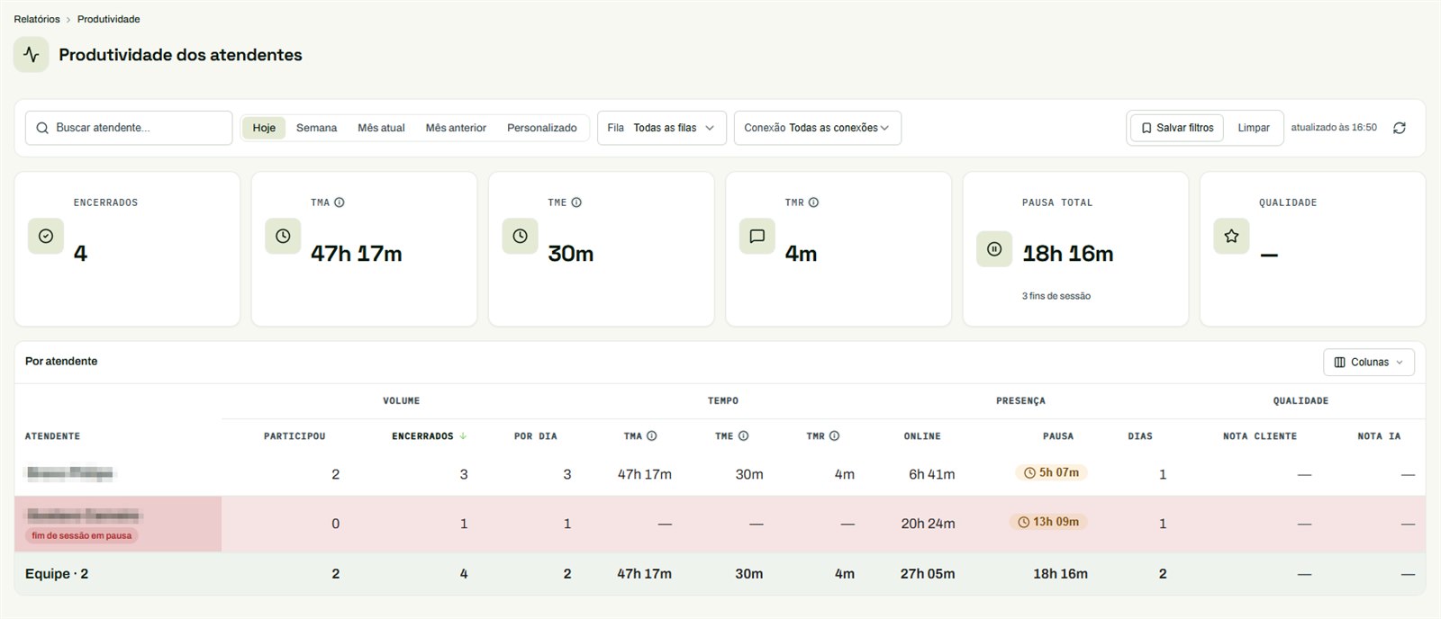Sort by the Participou column header
Viewport: 1441px width, 619px height.
295,436
